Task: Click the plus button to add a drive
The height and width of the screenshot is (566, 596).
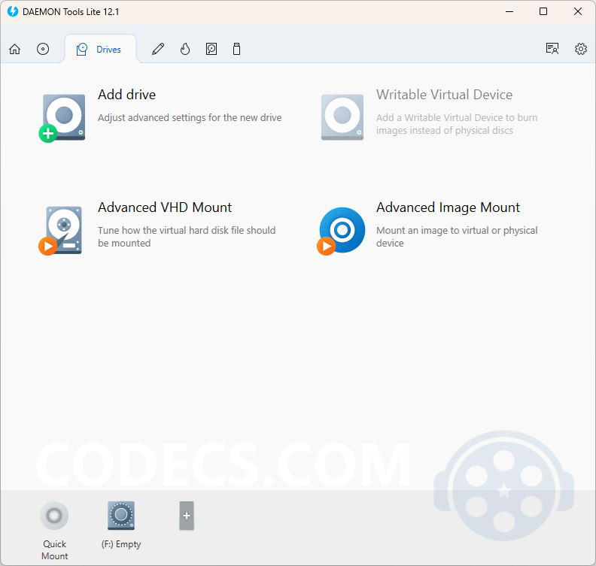Action: [x=187, y=516]
